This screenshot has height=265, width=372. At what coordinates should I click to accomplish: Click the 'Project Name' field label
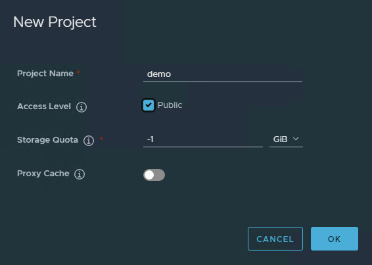tap(45, 74)
